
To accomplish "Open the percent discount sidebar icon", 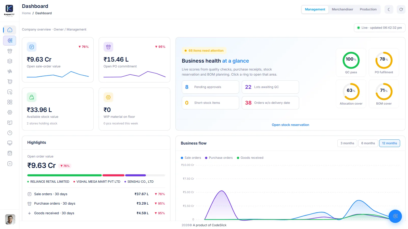I will point(10,164).
